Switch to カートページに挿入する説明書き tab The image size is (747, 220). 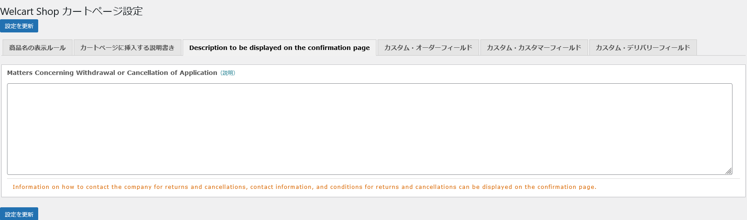click(127, 47)
